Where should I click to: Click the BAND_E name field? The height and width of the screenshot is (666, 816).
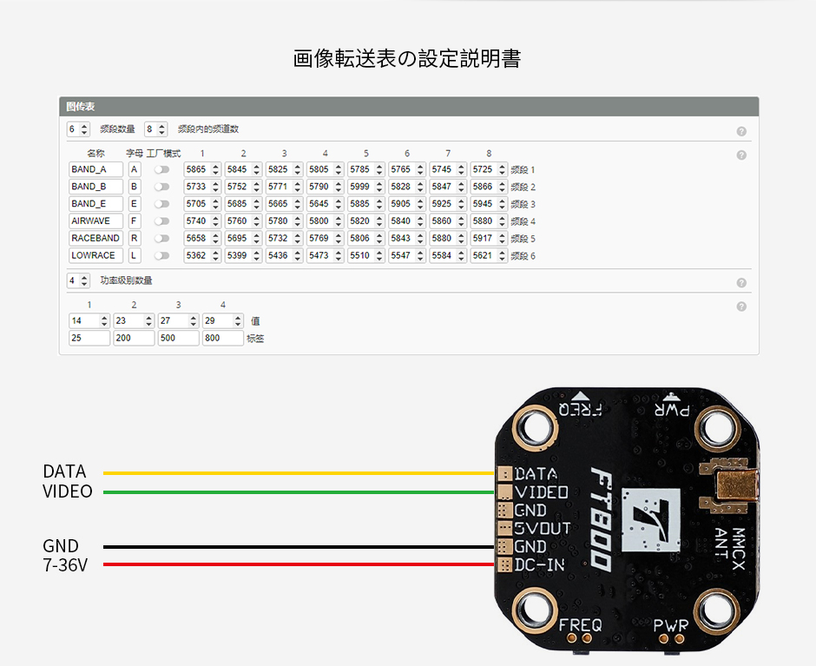click(x=95, y=204)
